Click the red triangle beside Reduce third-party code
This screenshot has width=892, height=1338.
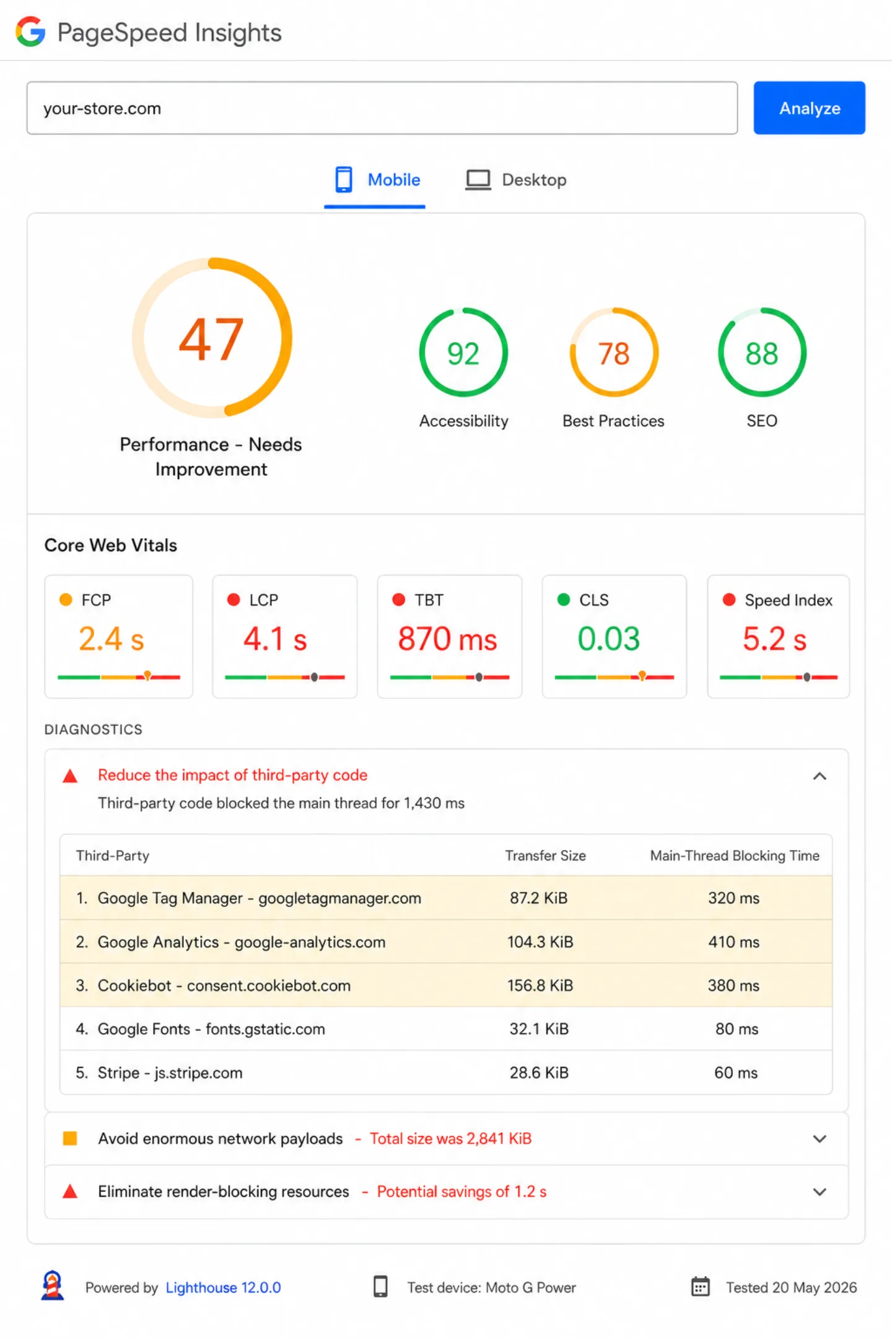click(70, 776)
